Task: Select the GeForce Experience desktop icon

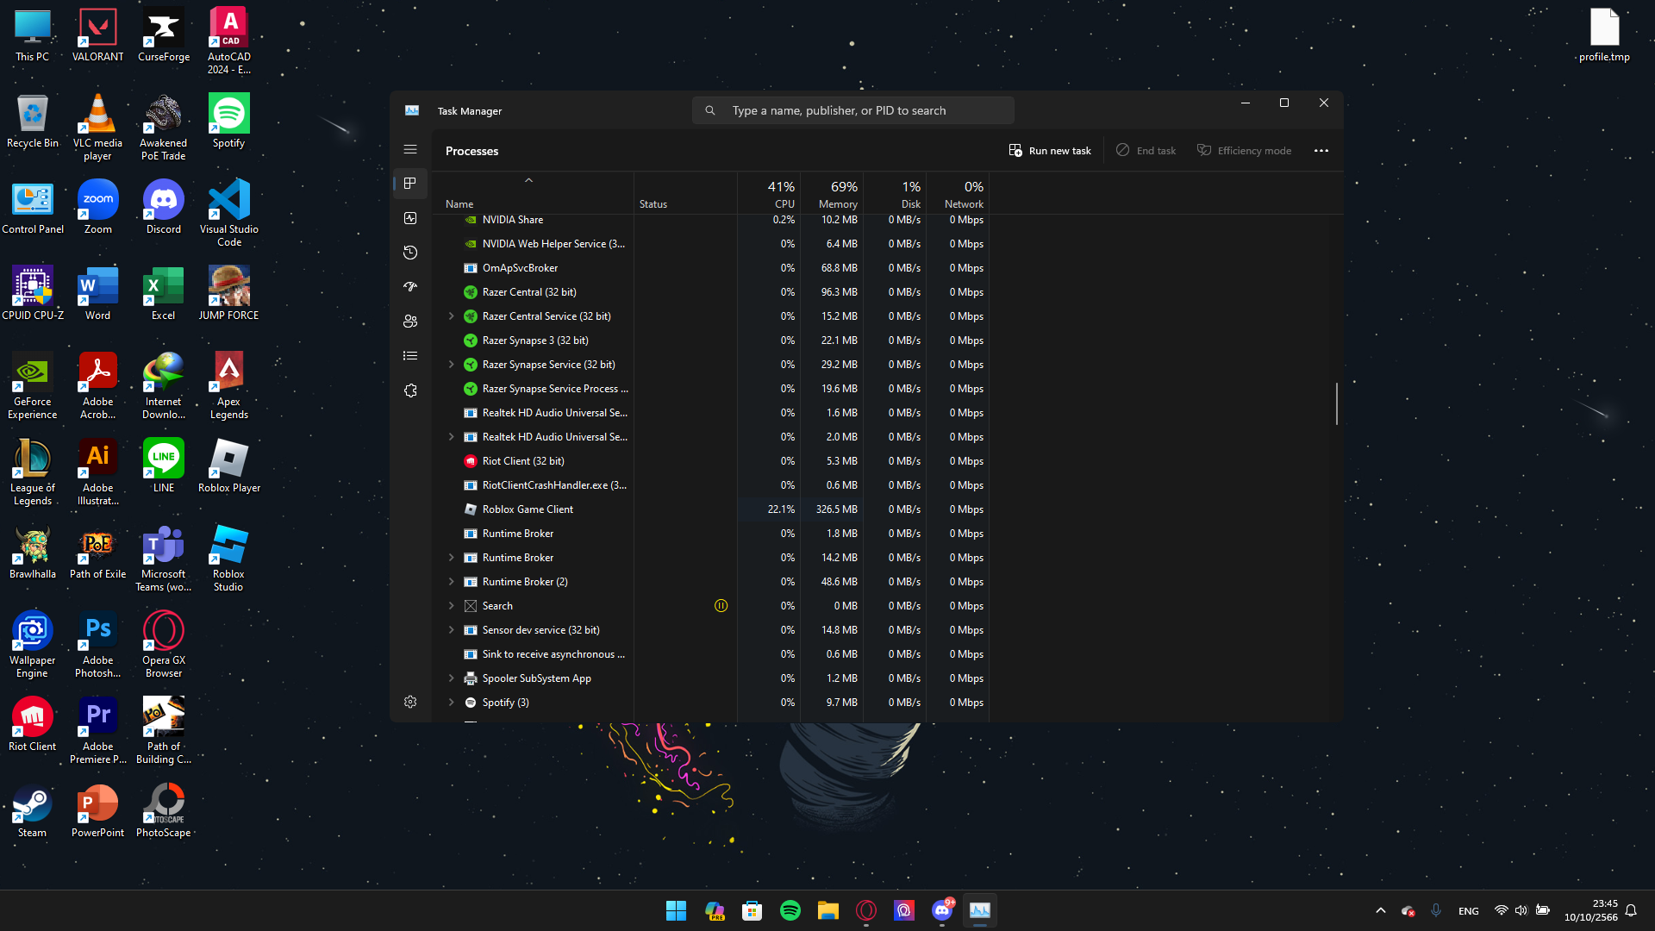Action: tap(32, 386)
